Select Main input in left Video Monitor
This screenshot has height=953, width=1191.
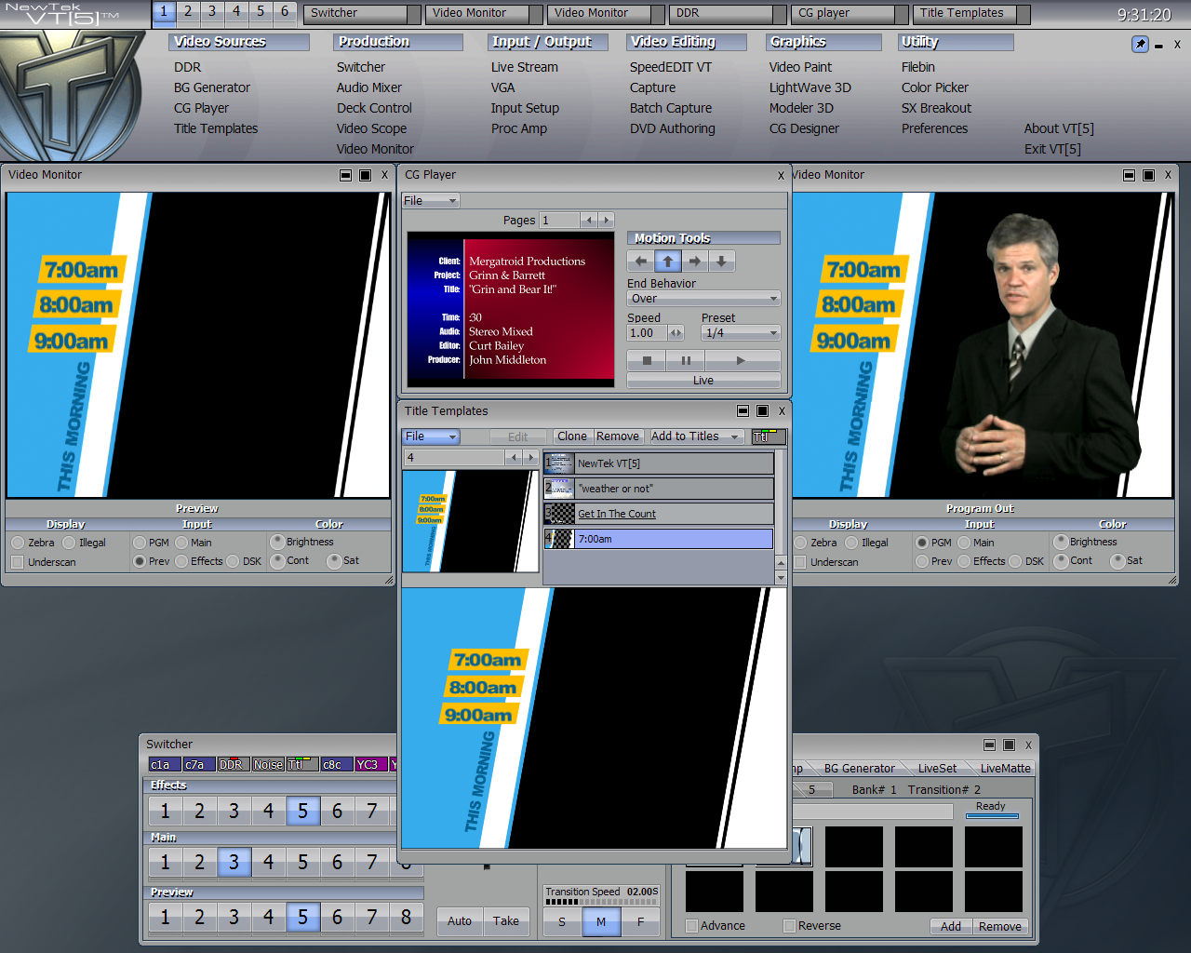pos(181,543)
